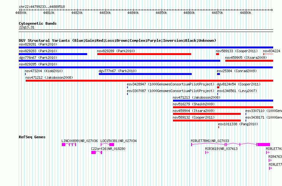Click the red dgv8124n54 loss marker

218,87
